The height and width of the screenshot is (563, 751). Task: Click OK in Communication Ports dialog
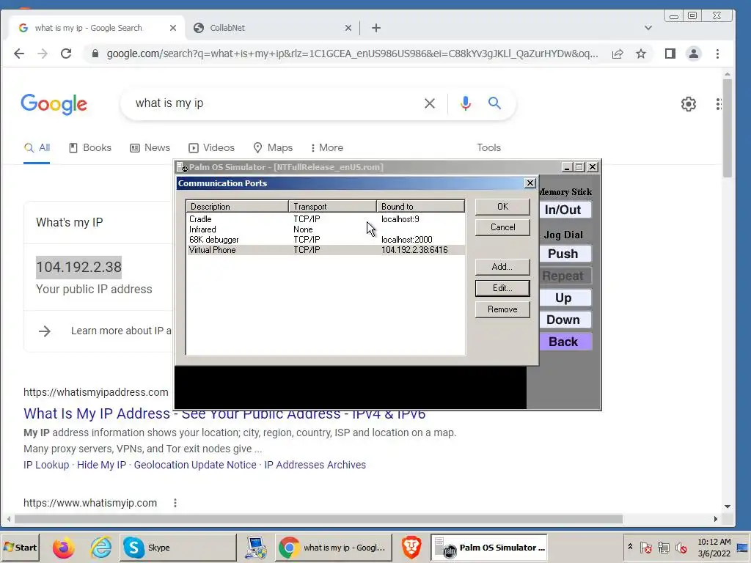(502, 206)
